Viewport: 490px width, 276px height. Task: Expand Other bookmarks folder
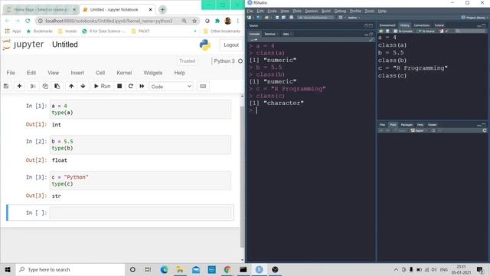coord(222,31)
